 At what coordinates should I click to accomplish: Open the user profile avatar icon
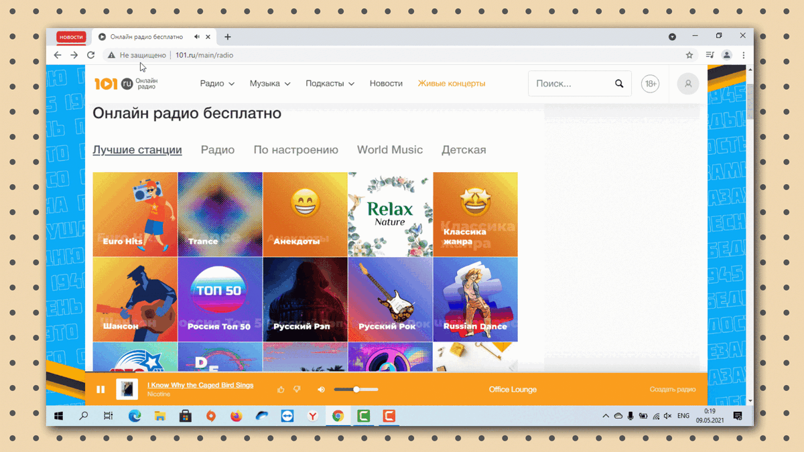click(x=687, y=84)
